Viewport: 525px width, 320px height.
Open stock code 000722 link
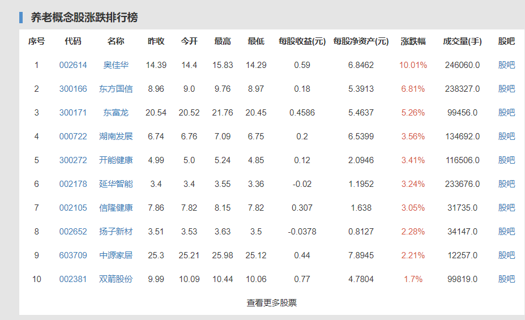73,136
